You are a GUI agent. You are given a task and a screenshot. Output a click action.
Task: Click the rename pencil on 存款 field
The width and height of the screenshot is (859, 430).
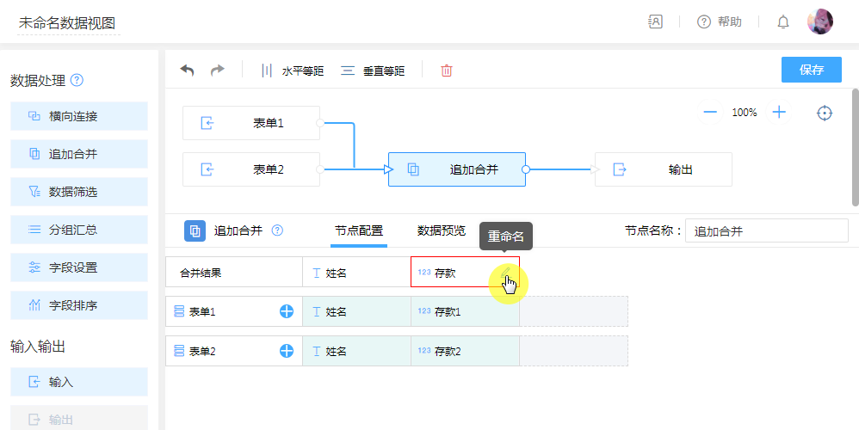pyautogui.click(x=507, y=273)
